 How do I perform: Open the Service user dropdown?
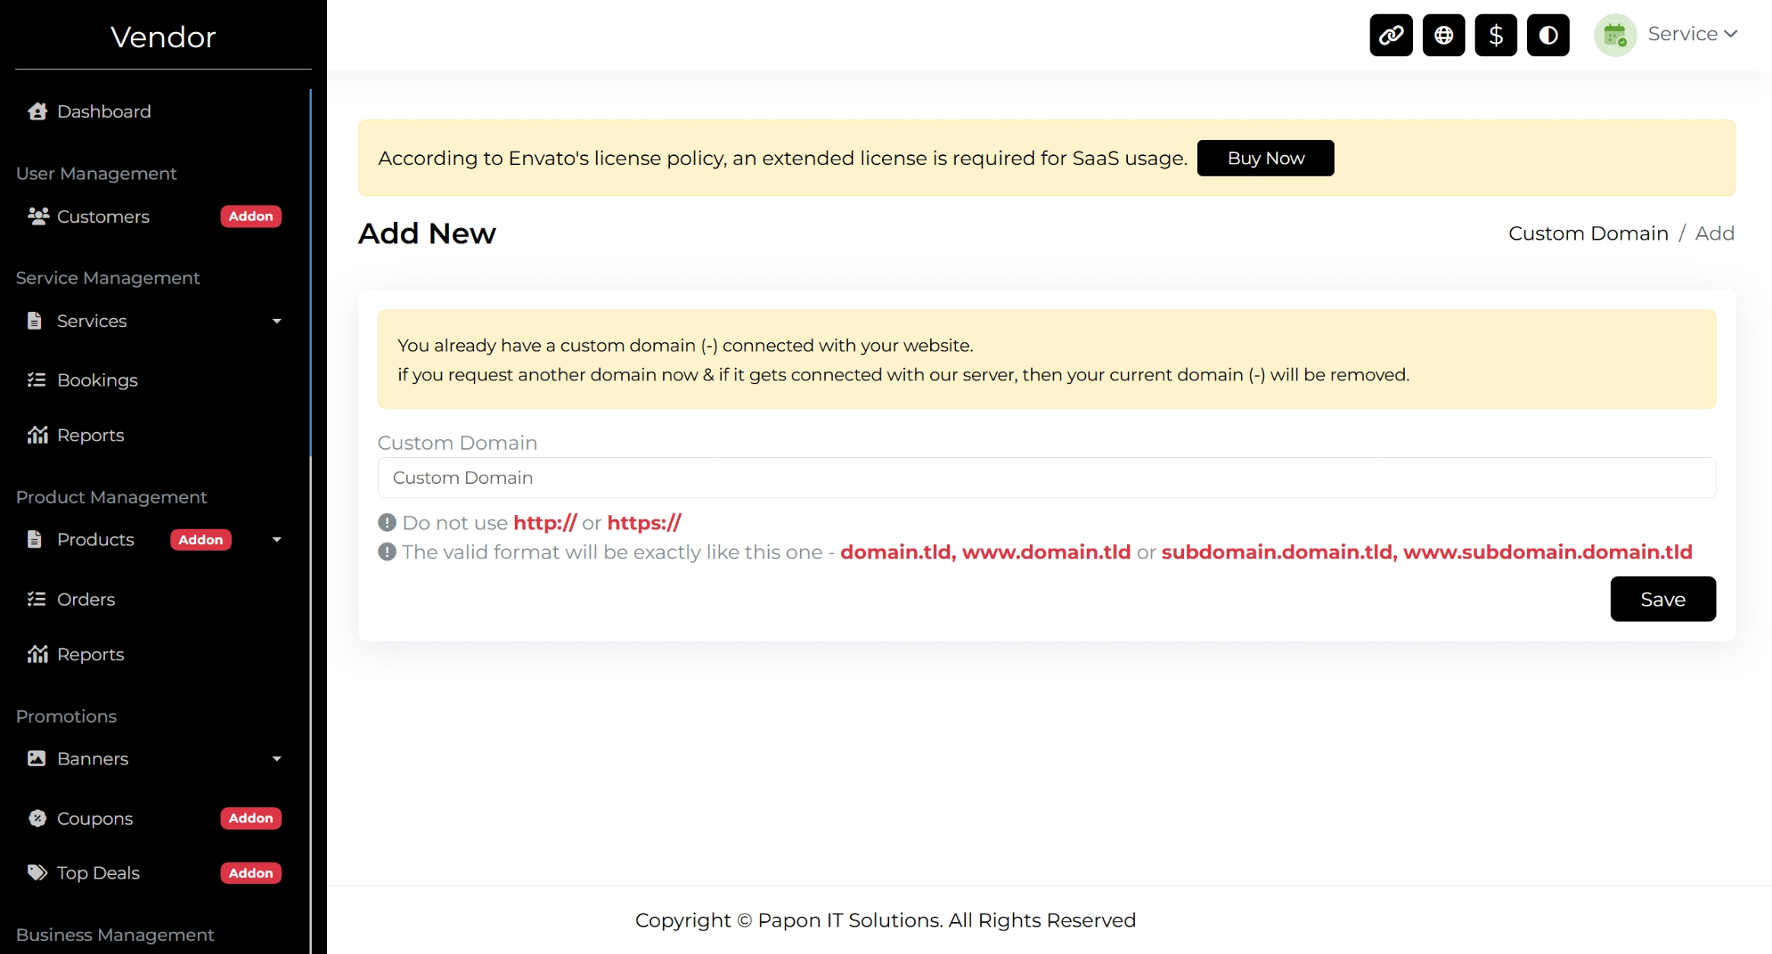pos(1692,34)
